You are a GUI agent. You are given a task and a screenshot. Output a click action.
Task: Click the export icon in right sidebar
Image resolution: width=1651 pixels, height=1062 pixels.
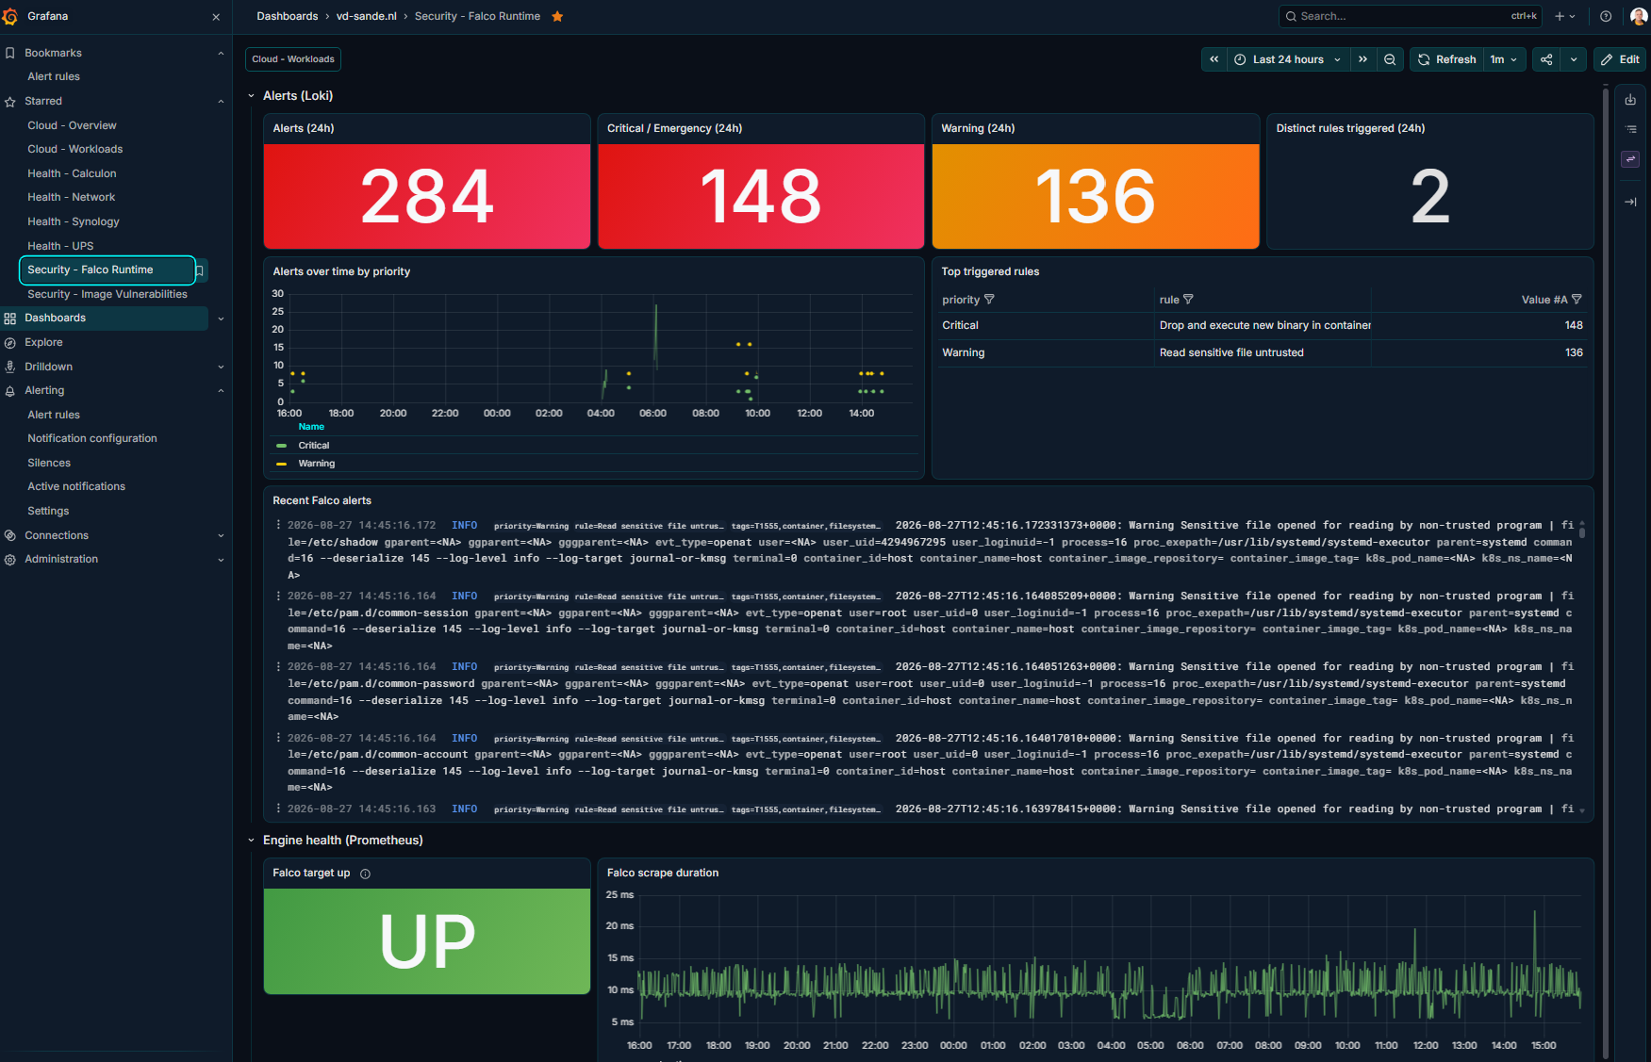click(x=1630, y=100)
